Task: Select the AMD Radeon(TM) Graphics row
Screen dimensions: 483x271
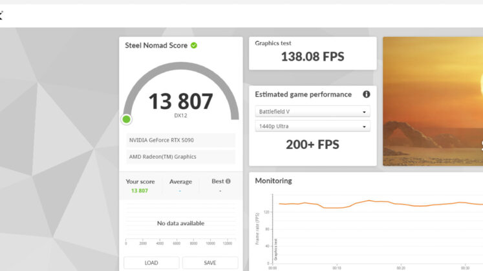Action: [x=180, y=157]
